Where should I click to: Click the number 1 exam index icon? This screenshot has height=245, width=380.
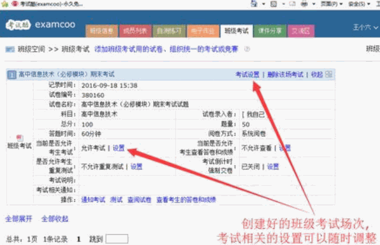(11, 74)
